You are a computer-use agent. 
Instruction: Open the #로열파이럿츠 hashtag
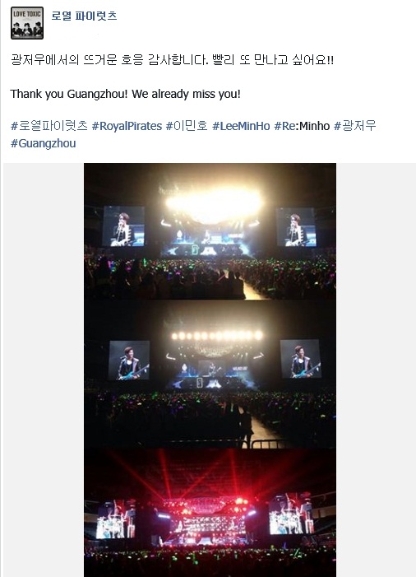pyautogui.click(x=49, y=126)
